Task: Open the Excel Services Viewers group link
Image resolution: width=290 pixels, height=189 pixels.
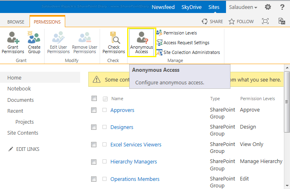Action: coord(136,144)
